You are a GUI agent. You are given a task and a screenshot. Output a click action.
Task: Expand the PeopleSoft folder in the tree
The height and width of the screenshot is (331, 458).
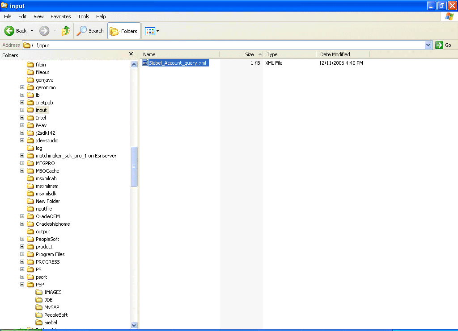point(22,239)
